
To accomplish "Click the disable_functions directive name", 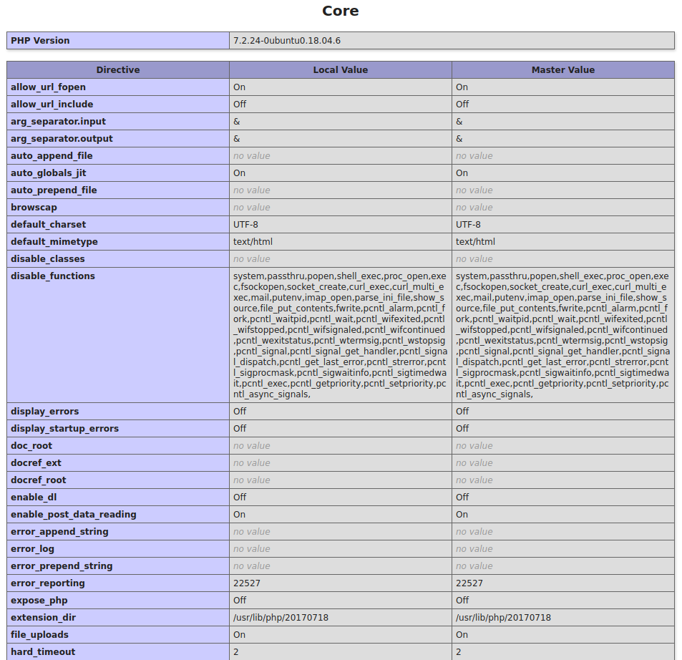I will pos(53,276).
